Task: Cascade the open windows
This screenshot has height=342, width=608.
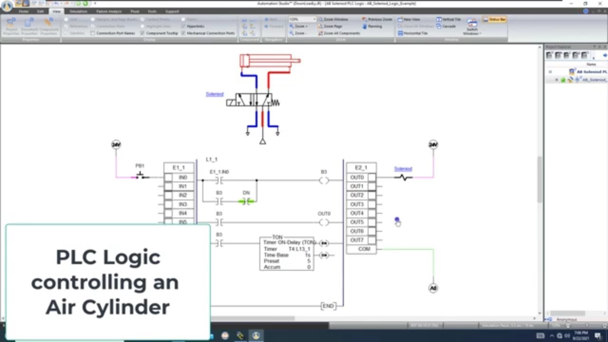Action: tap(446, 27)
